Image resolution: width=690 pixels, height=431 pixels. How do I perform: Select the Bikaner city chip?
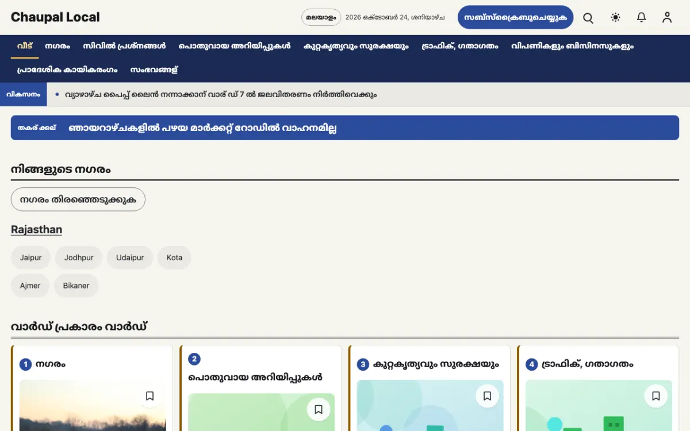[76, 286]
